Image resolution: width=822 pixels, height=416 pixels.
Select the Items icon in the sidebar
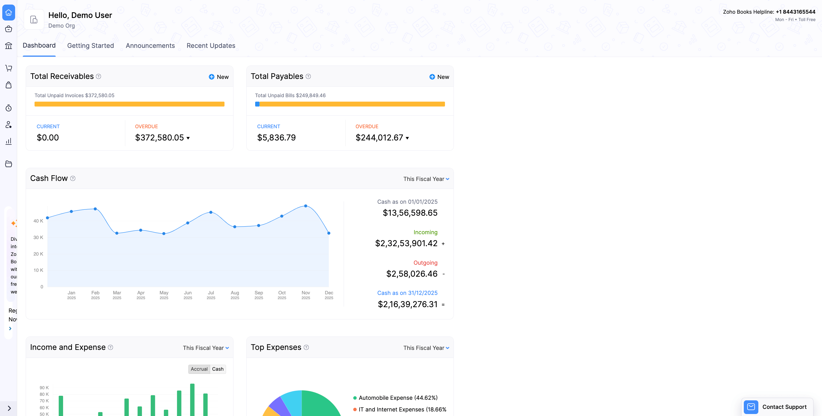point(9,29)
